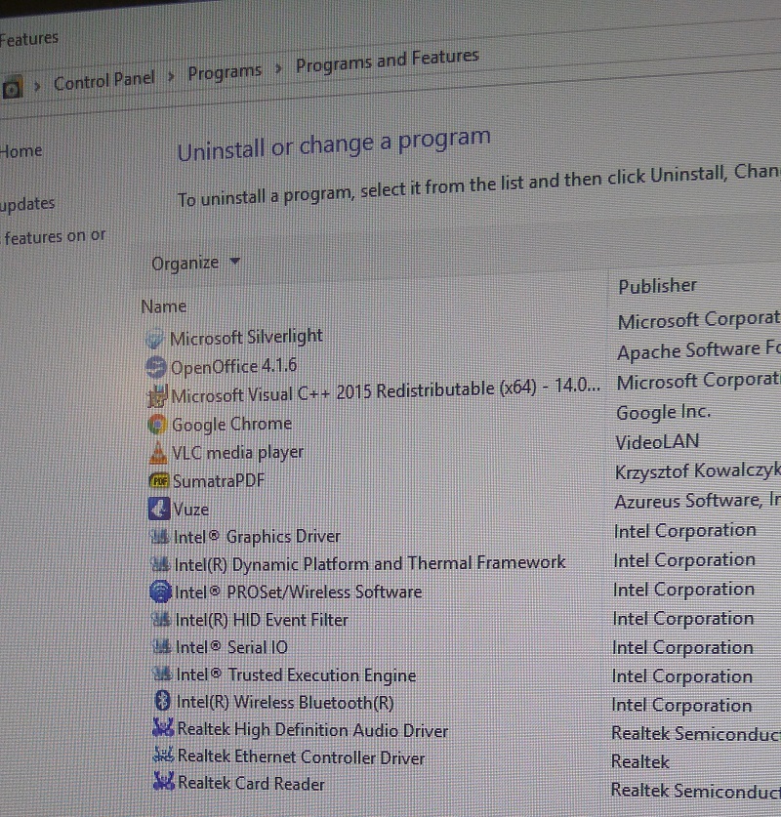Expand the breadcrumb arrow after Programs

tap(278, 68)
